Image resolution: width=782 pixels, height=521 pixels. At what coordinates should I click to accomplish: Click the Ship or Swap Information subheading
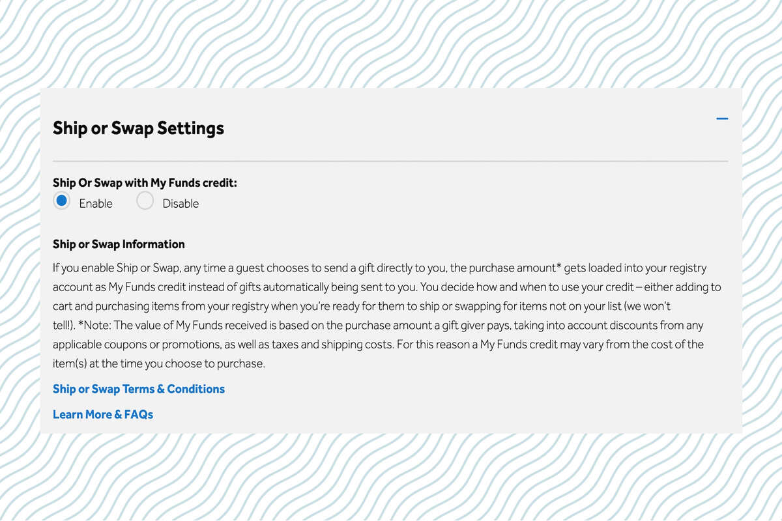click(119, 244)
